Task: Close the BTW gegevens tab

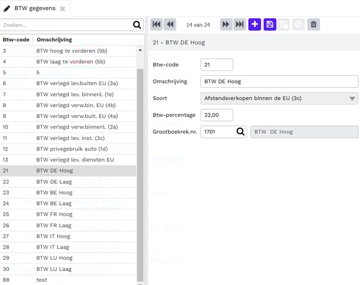Action: click(62, 9)
